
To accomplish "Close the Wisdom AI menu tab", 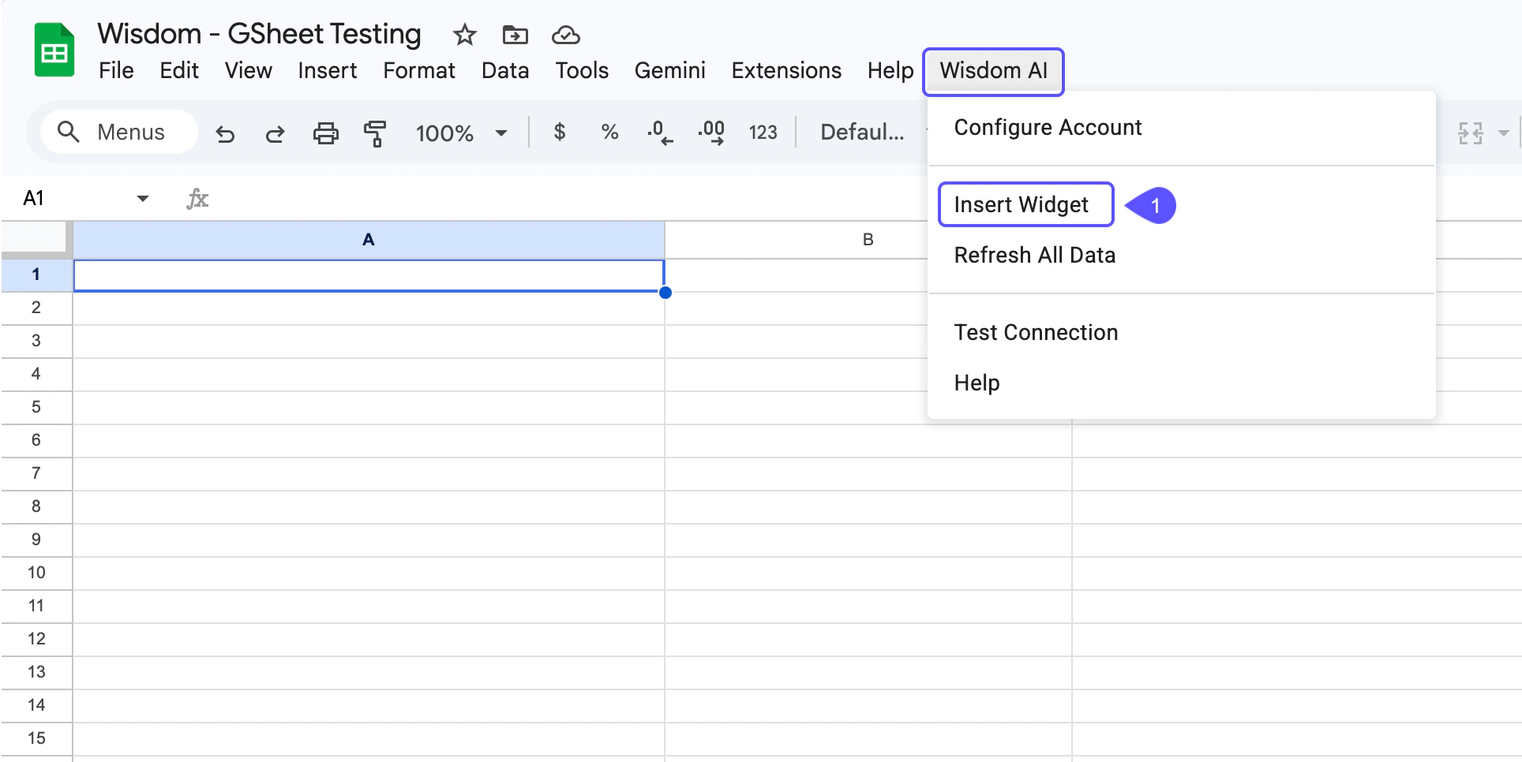I will [x=993, y=71].
